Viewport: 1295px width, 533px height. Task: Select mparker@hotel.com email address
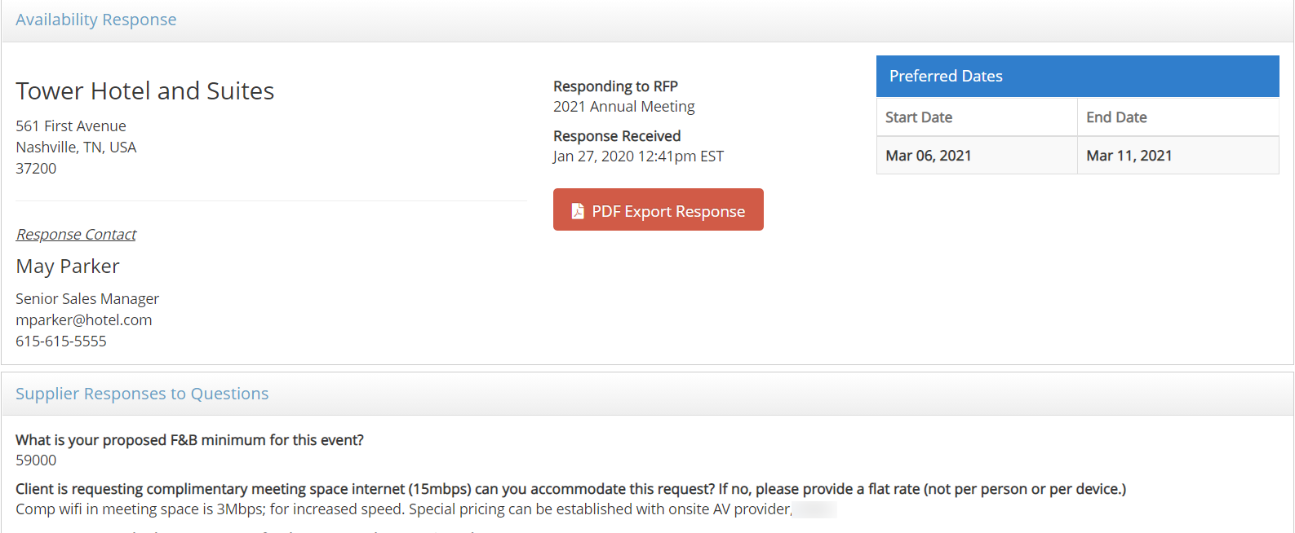83,320
